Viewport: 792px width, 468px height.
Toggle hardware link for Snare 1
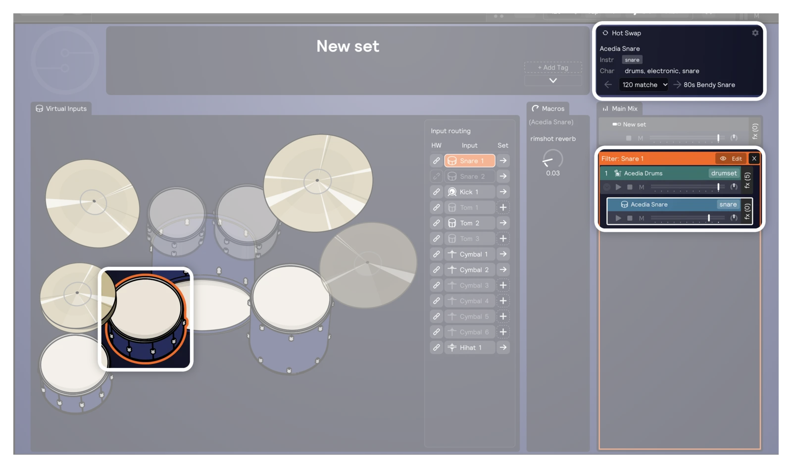[436, 160]
